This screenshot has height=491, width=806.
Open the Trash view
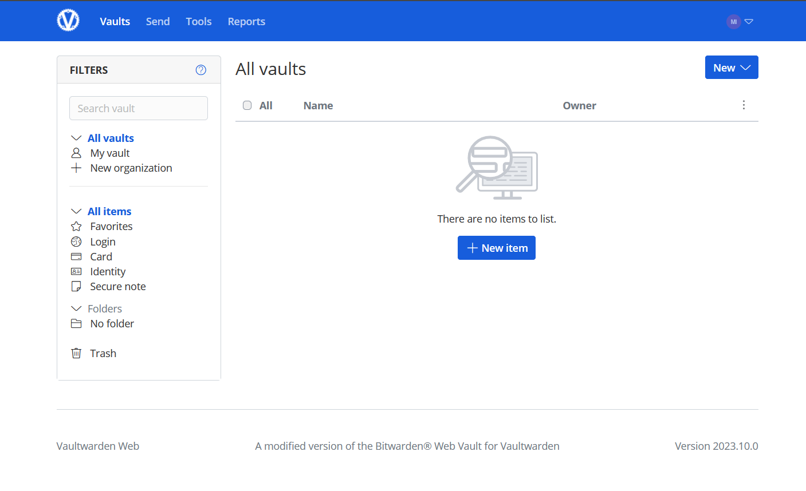point(103,353)
